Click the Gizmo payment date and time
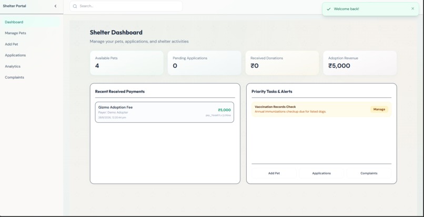The width and height of the screenshot is (424, 217). coord(112,117)
